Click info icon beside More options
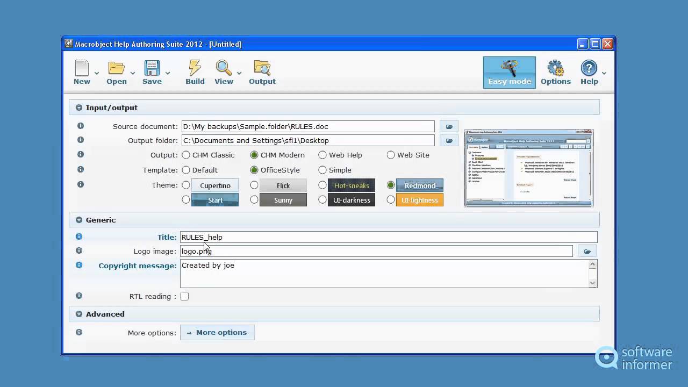The height and width of the screenshot is (387, 688). pos(79,332)
